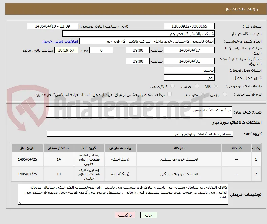Click the resize handle of buyer notes textarea
This screenshot has width=267, height=224.
[20, 203]
